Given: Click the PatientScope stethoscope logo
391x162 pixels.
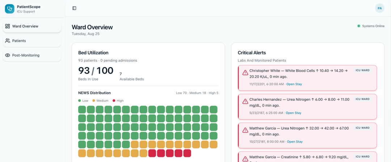Looking at the screenshot, I should click(9, 9).
